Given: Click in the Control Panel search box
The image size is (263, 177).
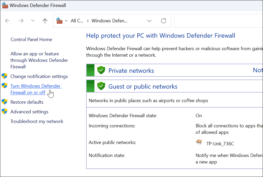Looking at the screenshot, I should [x=219, y=21].
